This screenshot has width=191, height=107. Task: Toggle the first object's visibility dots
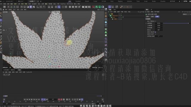tap(120, 14)
